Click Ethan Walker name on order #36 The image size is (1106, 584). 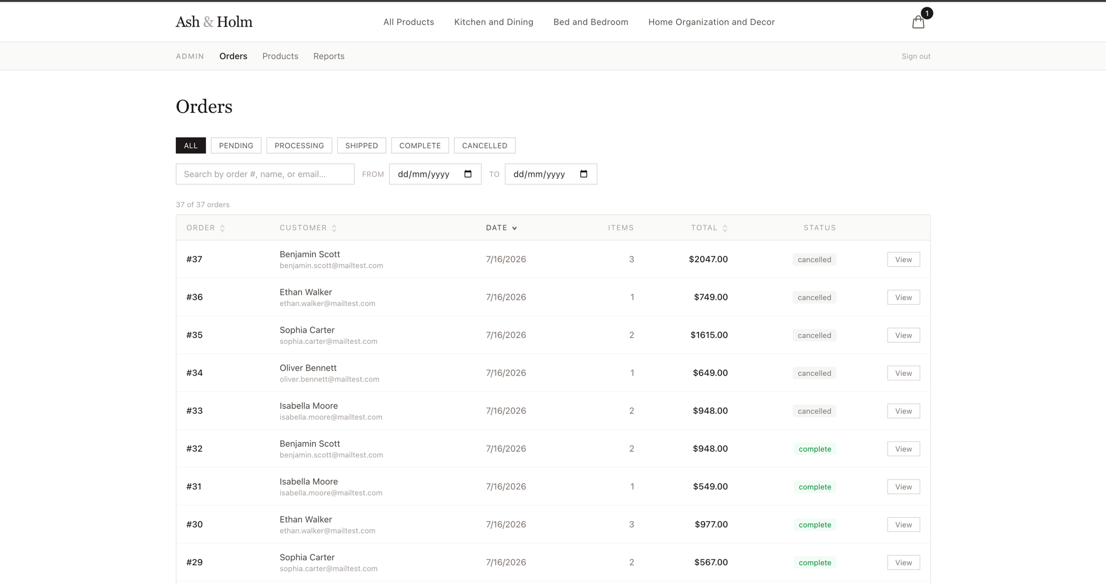306,292
